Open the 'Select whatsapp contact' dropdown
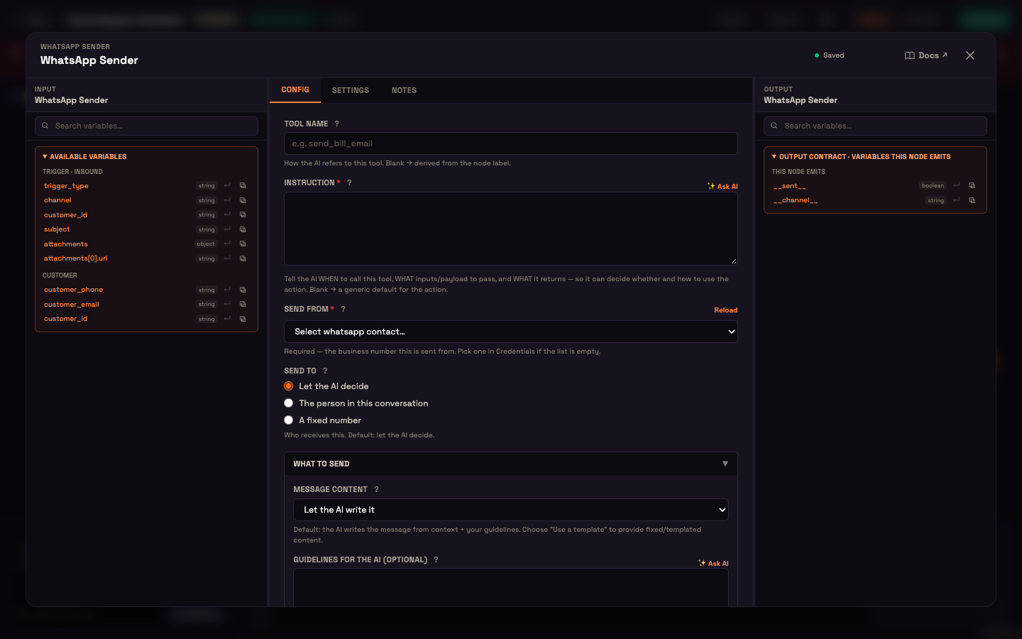1022x639 pixels. pyautogui.click(x=511, y=332)
